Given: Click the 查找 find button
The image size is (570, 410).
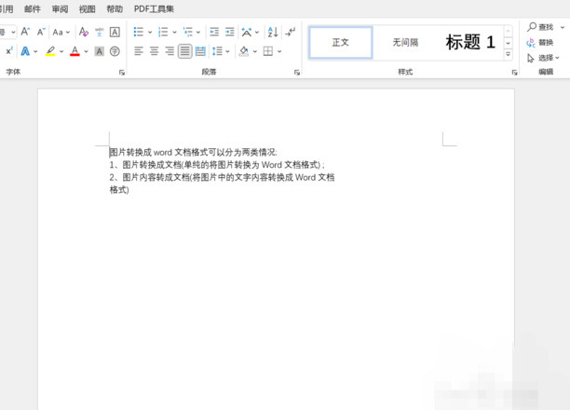Looking at the screenshot, I should (540, 27).
